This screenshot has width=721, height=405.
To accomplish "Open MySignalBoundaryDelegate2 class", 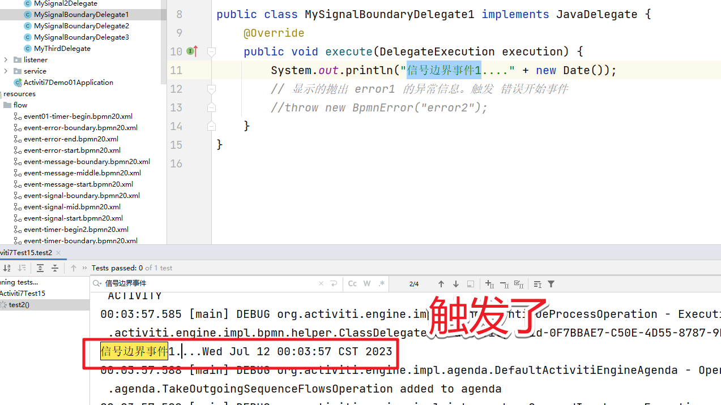I will 81,26.
